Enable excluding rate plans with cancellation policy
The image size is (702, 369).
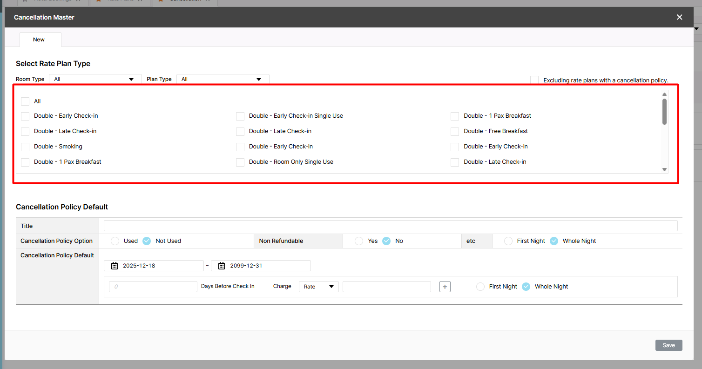[534, 80]
